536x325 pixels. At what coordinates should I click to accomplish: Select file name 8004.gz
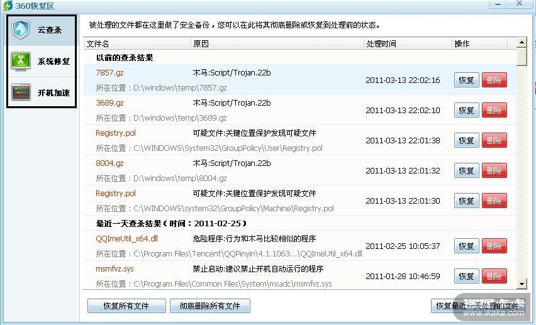[x=109, y=163]
